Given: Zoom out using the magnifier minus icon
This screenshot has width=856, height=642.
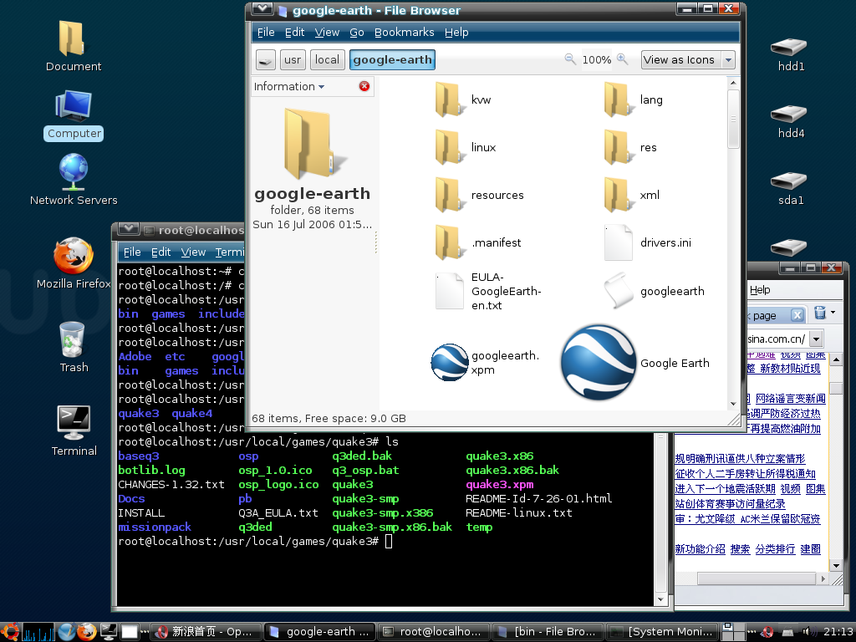Looking at the screenshot, I should click(569, 59).
